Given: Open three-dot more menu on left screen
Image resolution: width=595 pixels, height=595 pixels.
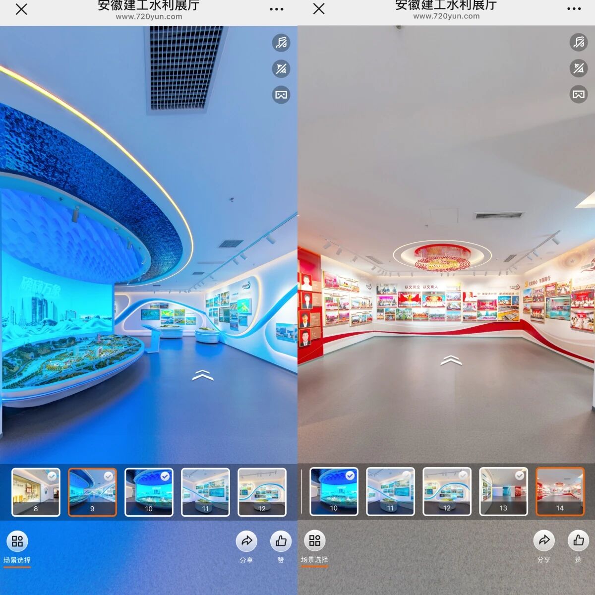Looking at the screenshot, I should (276, 9).
